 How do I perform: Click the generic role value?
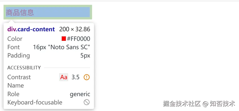point(80,94)
